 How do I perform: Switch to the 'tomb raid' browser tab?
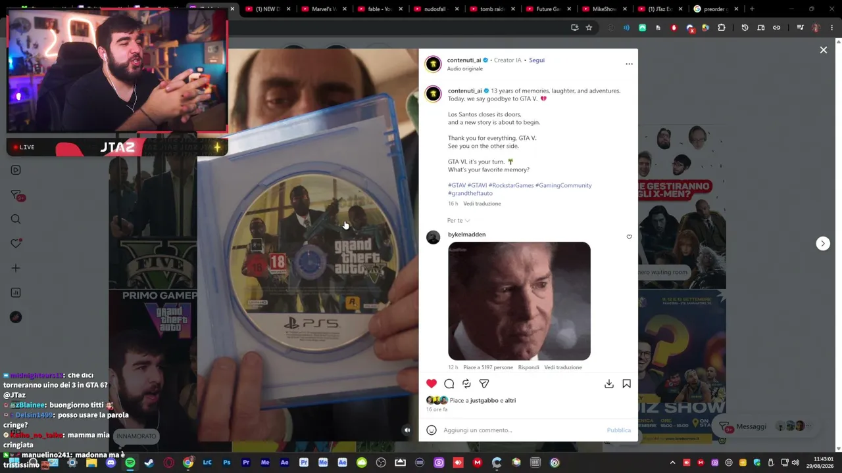pyautogui.click(x=492, y=9)
